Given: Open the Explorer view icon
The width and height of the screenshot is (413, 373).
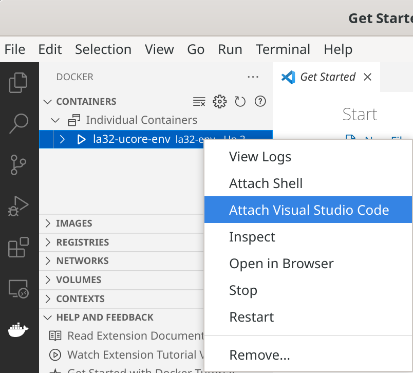Looking at the screenshot, I should coord(18,83).
